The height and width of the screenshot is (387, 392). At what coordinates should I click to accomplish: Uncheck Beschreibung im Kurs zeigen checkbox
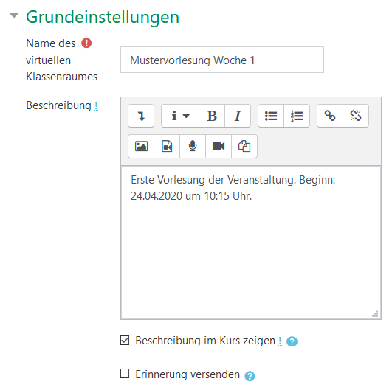click(x=125, y=341)
